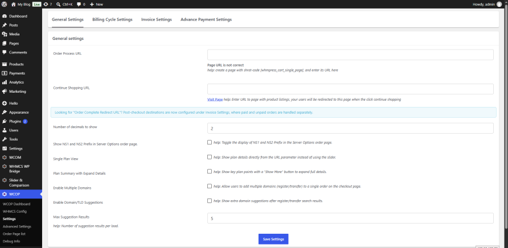Open WHMCS Config submenu item
Viewport: 508px width, 248px height.
click(15, 212)
